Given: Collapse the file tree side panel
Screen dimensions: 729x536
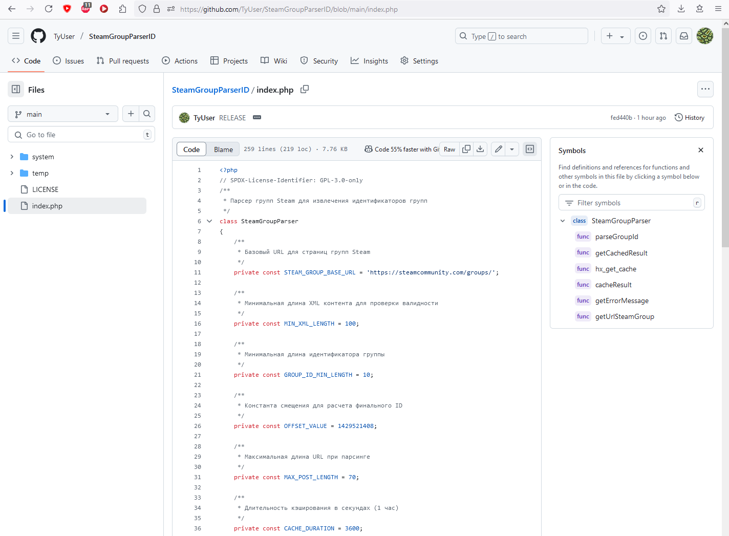Looking at the screenshot, I should pyautogui.click(x=16, y=89).
